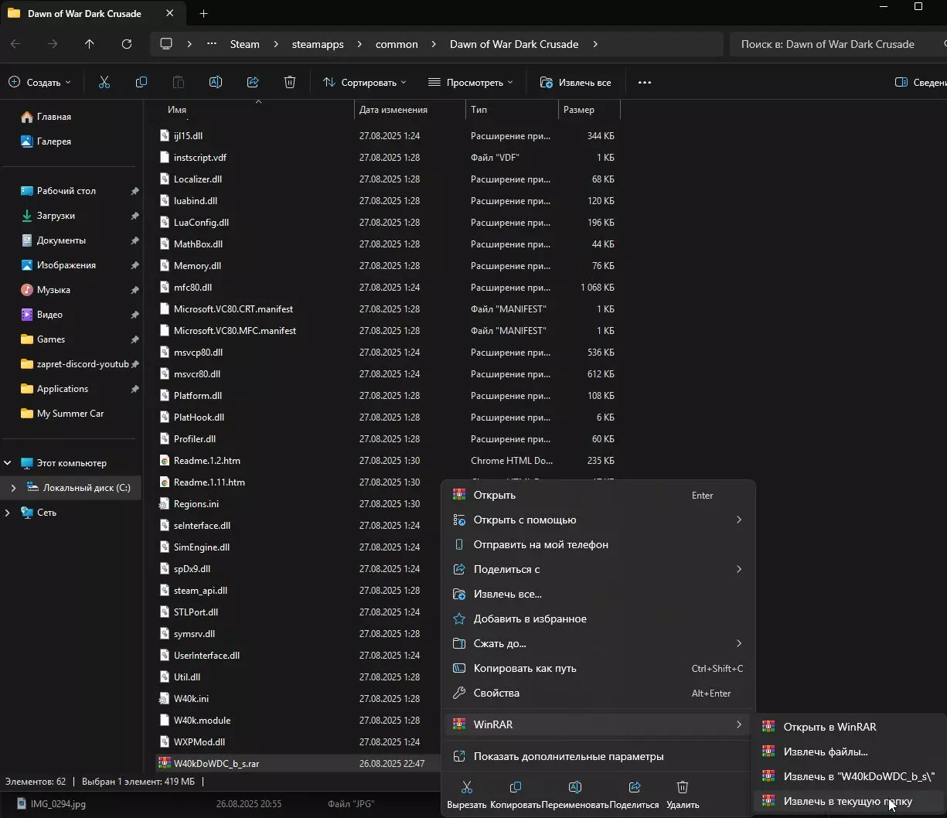947x818 pixels.
Task: Choose Свойства in the context menu
Action: 496,693
